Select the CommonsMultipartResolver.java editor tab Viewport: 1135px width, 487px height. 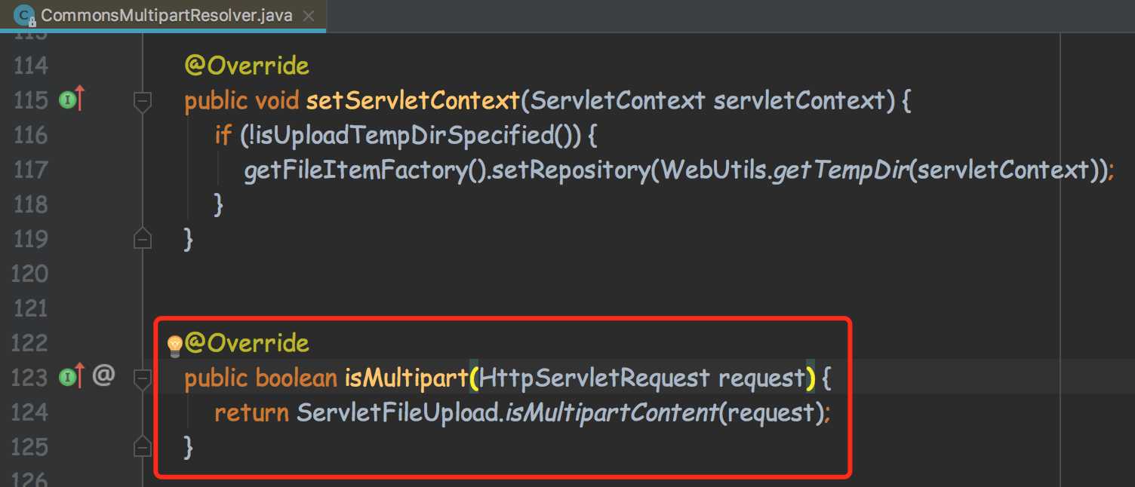click(x=166, y=16)
